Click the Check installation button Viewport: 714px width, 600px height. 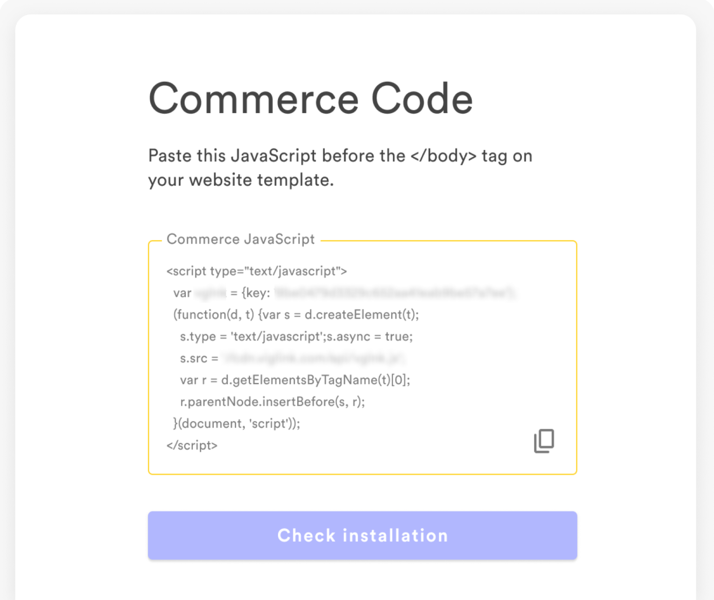click(362, 535)
